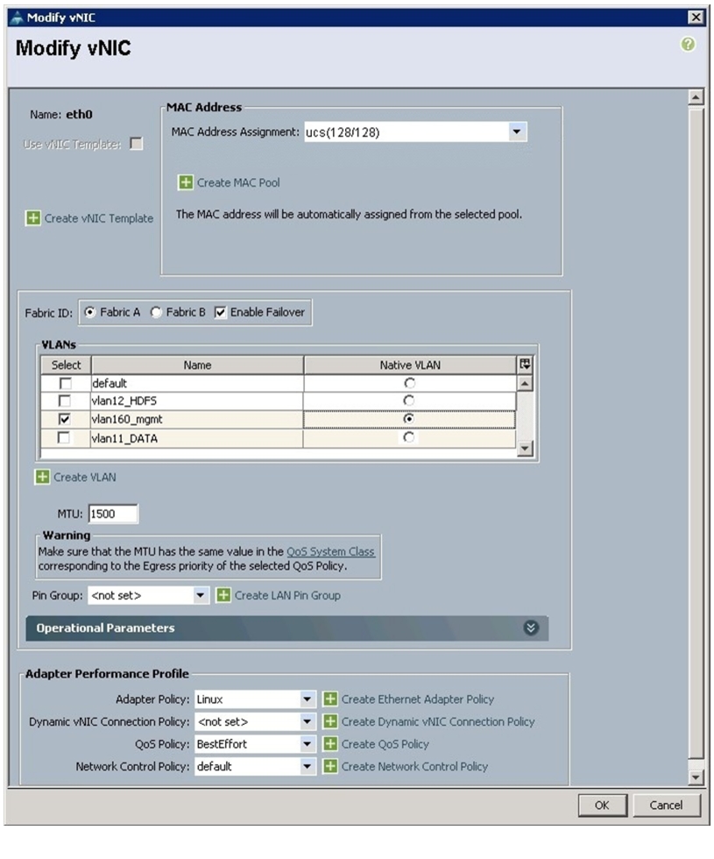Click the Create LAN Pin Group plus icon
This screenshot has height=859, width=714.
[x=223, y=595]
